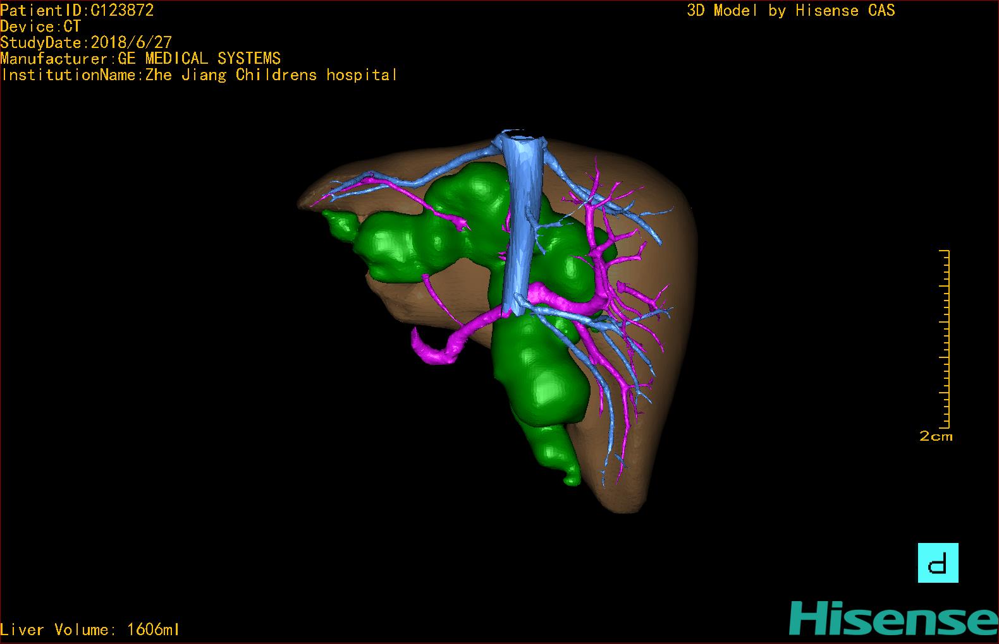
Task: Select the blue vertical vena cava trunk
Action: [x=522, y=221]
